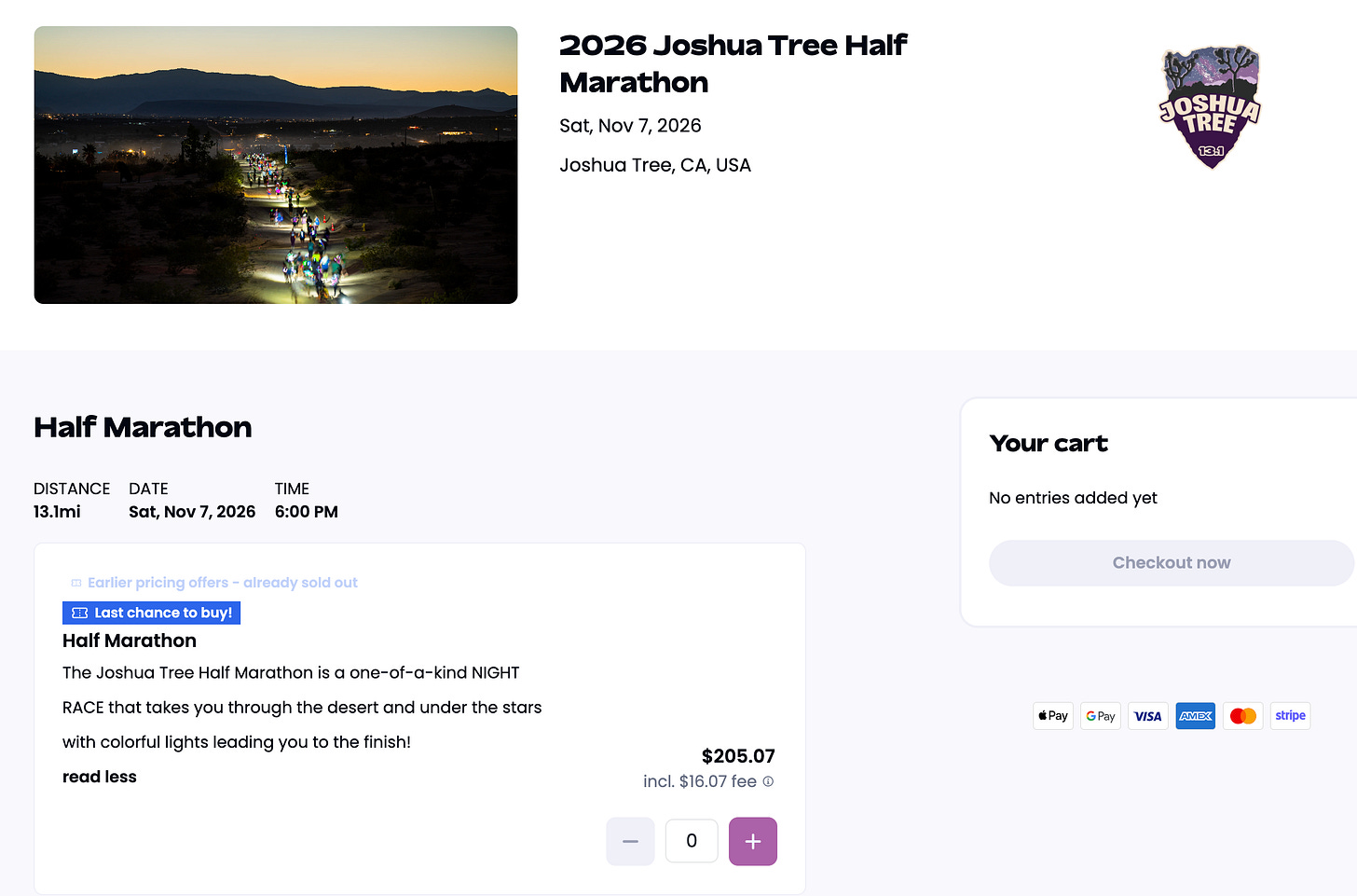This screenshot has width=1357, height=896.
Task: Click the Visa card icon
Action: [1148, 716]
